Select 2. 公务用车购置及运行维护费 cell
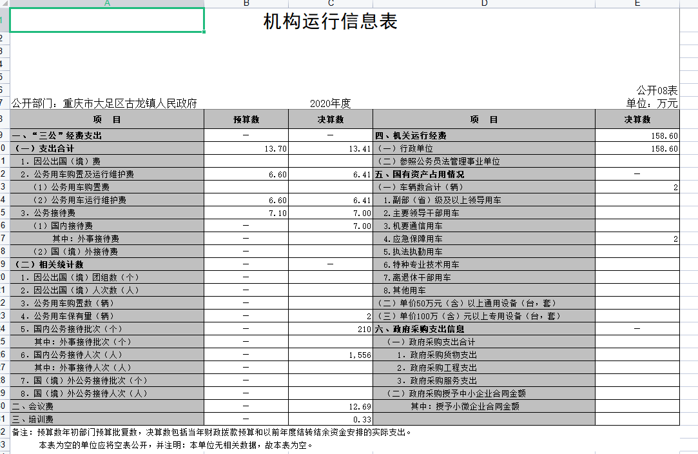Viewport: 698px width, 454px height. [107, 174]
